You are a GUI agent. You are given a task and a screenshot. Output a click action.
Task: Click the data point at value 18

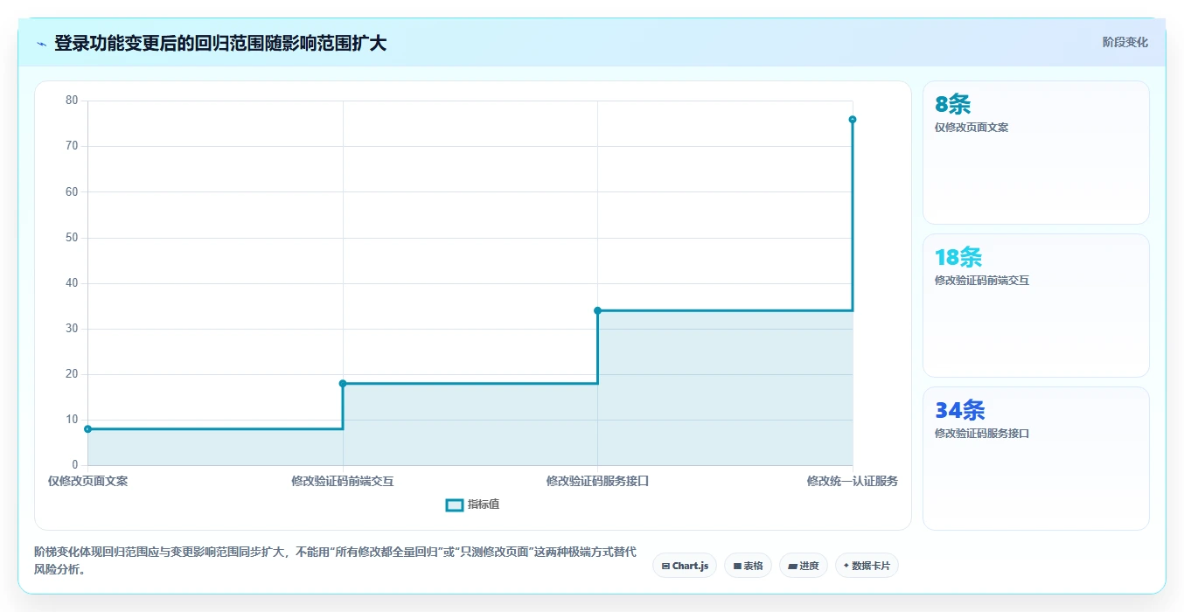point(343,383)
